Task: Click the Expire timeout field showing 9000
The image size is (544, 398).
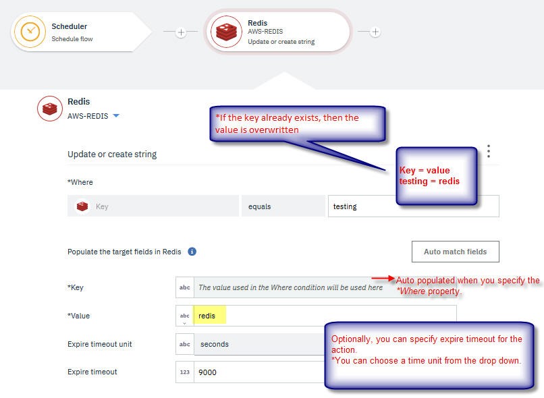Action: 259,372
